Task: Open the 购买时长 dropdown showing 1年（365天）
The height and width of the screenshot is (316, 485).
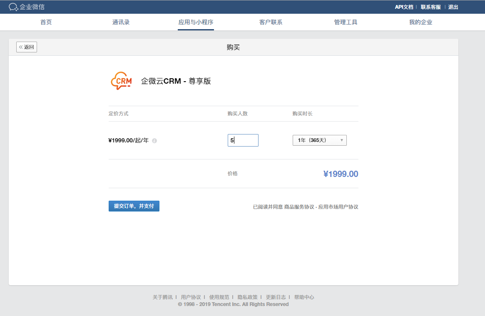Action: [320, 140]
